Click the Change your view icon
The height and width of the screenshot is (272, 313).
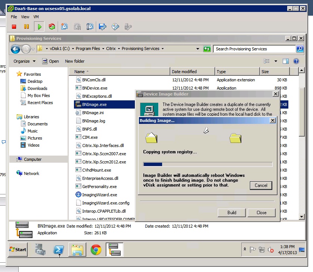point(266,61)
